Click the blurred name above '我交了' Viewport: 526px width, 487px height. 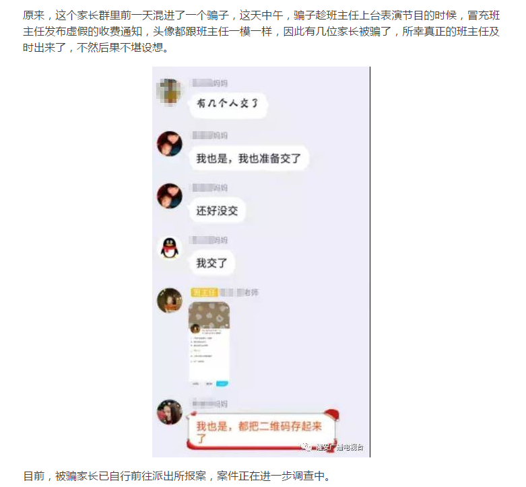pyautogui.click(x=208, y=240)
